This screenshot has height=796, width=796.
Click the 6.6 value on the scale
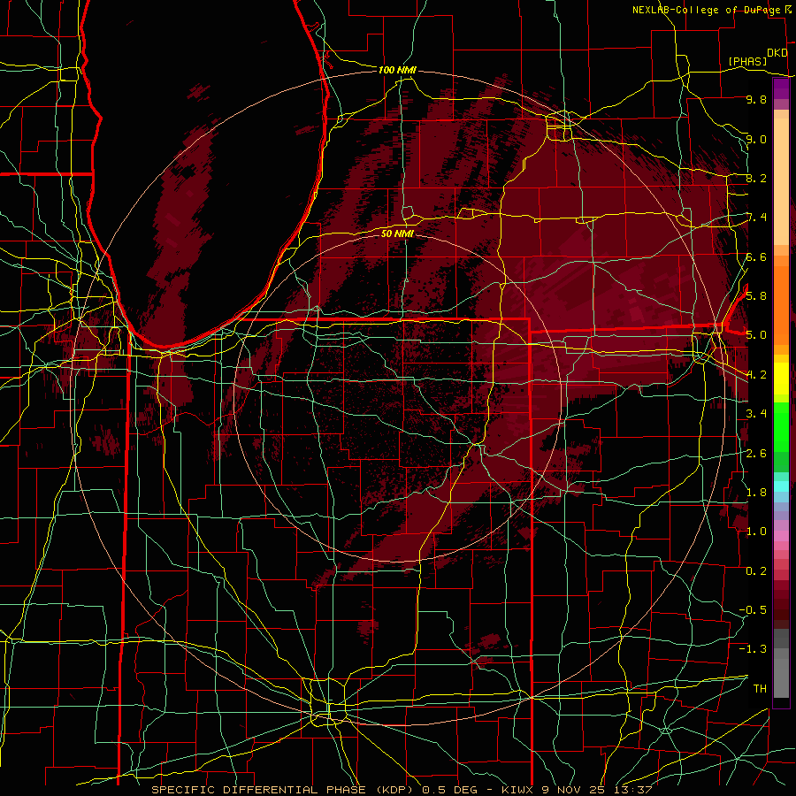click(x=756, y=256)
